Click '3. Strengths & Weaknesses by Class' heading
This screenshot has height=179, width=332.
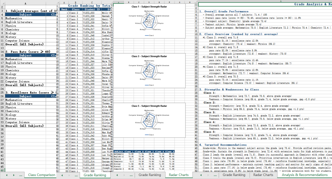(x=229, y=89)
